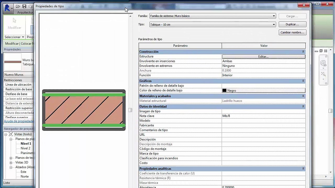Click the Ambas value for Envolvente en inserciones
Screen dimensions: 335x188
(264, 61)
